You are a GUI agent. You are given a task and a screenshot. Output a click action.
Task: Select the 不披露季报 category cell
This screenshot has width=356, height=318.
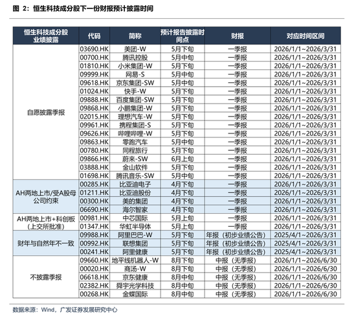click(x=46, y=277)
